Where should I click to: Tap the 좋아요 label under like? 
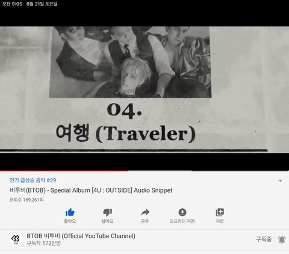click(x=70, y=221)
